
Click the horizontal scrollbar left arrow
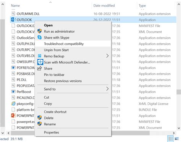click(x=8, y=133)
